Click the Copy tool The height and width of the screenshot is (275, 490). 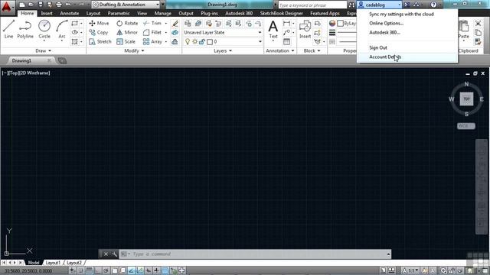click(x=99, y=32)
